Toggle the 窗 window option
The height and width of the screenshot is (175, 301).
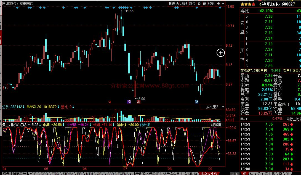[204, 4]
